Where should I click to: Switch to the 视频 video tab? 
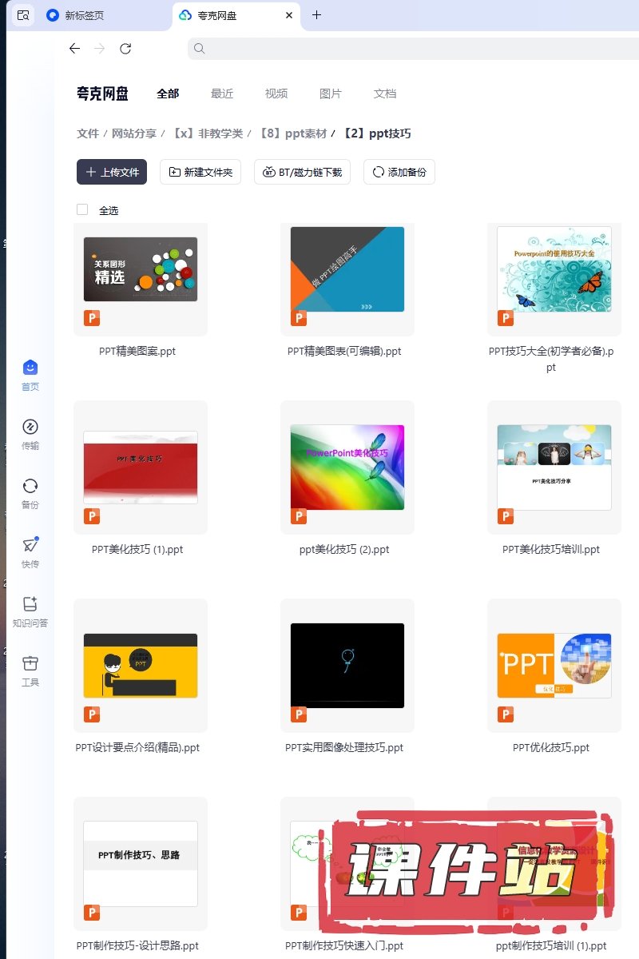click(276, 94)
